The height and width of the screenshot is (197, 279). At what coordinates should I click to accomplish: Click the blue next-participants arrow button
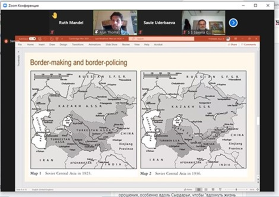click(233, 23)
